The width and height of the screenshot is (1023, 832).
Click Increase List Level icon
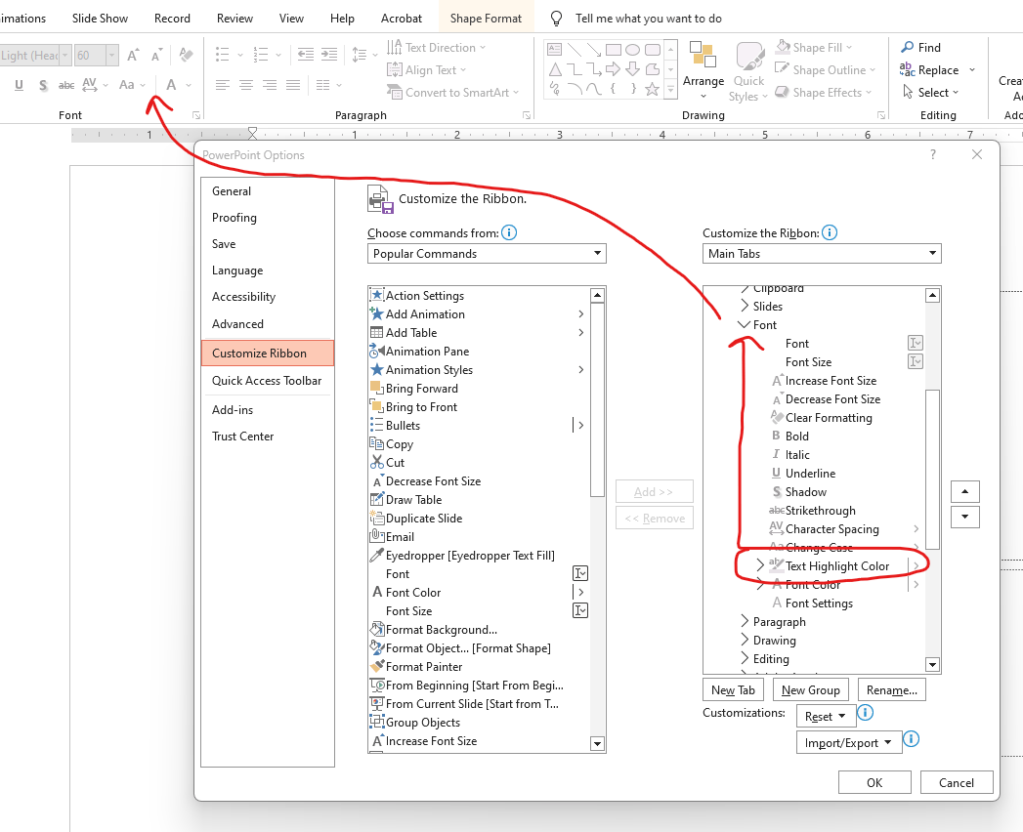point(329,55)
